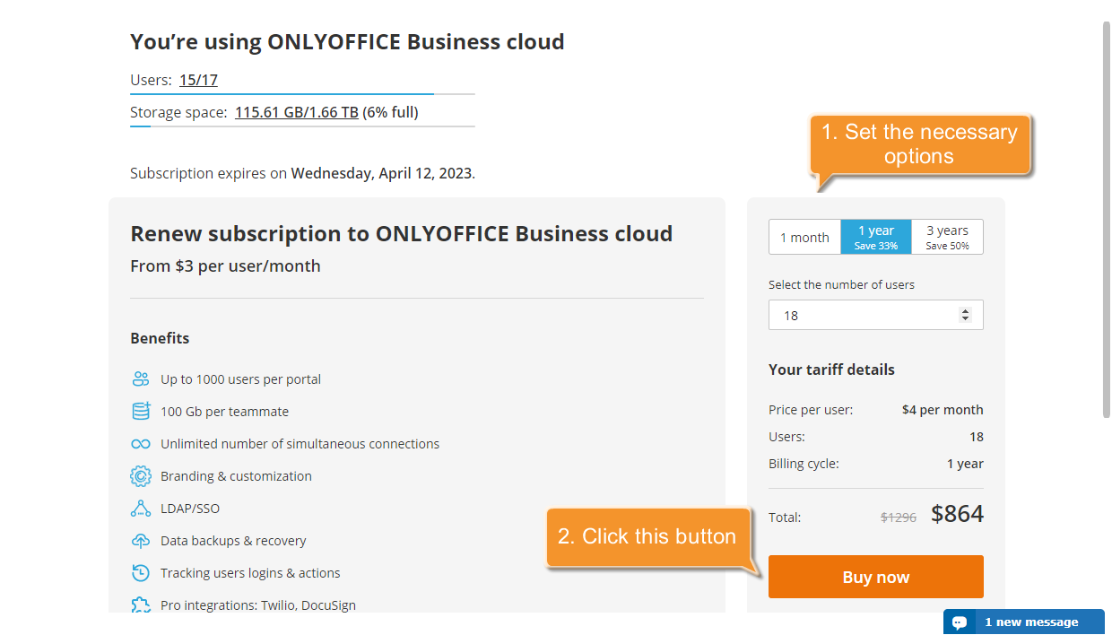Click the unlimited connections infinity icon
Viewport: 1112px width, 635px height.
(141, 443)
